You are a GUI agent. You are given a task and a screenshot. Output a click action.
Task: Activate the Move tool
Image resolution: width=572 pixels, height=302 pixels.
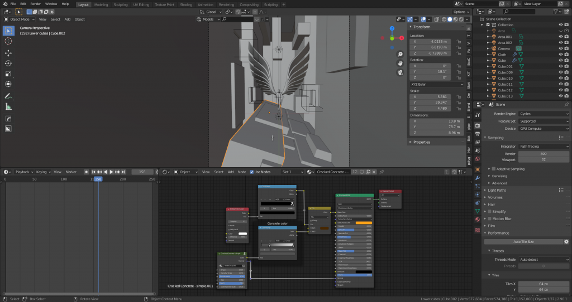pyautogui.click(x=8, y=53)
